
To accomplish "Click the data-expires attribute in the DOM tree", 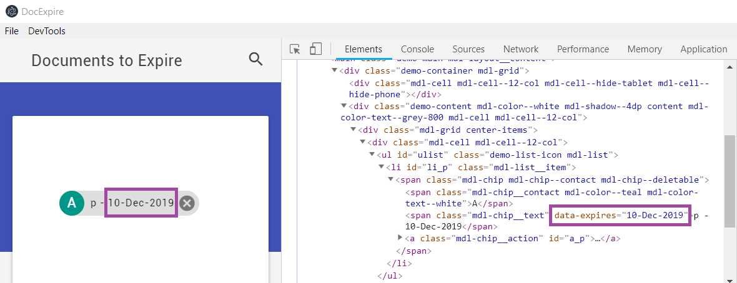I will (x=620, y=216).
